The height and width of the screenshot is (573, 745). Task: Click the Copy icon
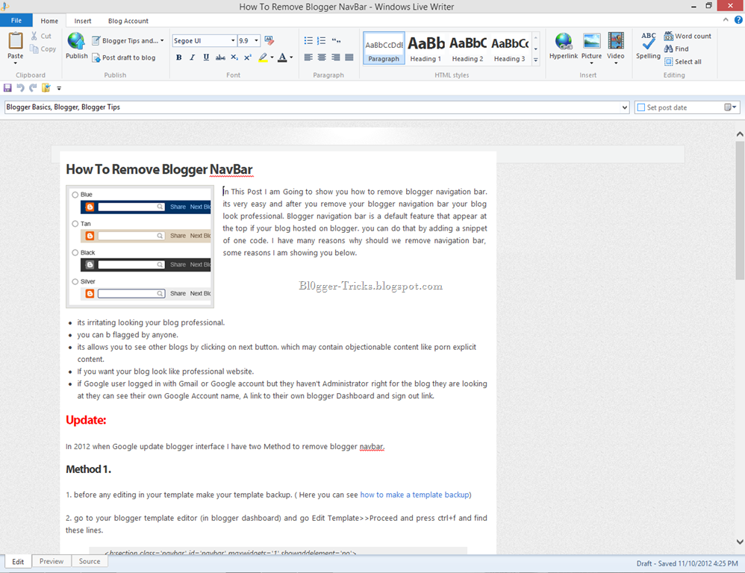tap(34, 49)
